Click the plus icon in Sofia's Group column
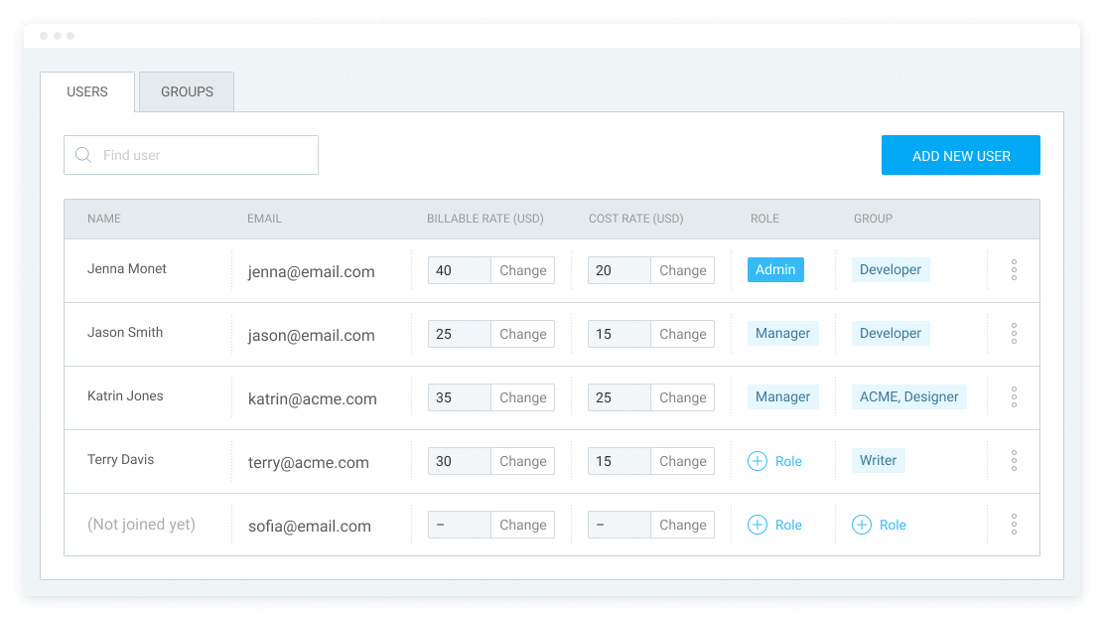The image size is (1104, 620). tap(862, 525)
